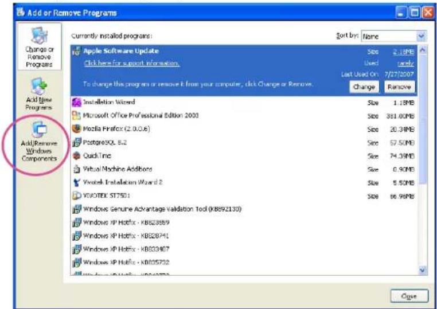Select Windows XP Hotfix - KB823559
The width and height of the screenshot is (437, 309).
[x=244, y=222]
